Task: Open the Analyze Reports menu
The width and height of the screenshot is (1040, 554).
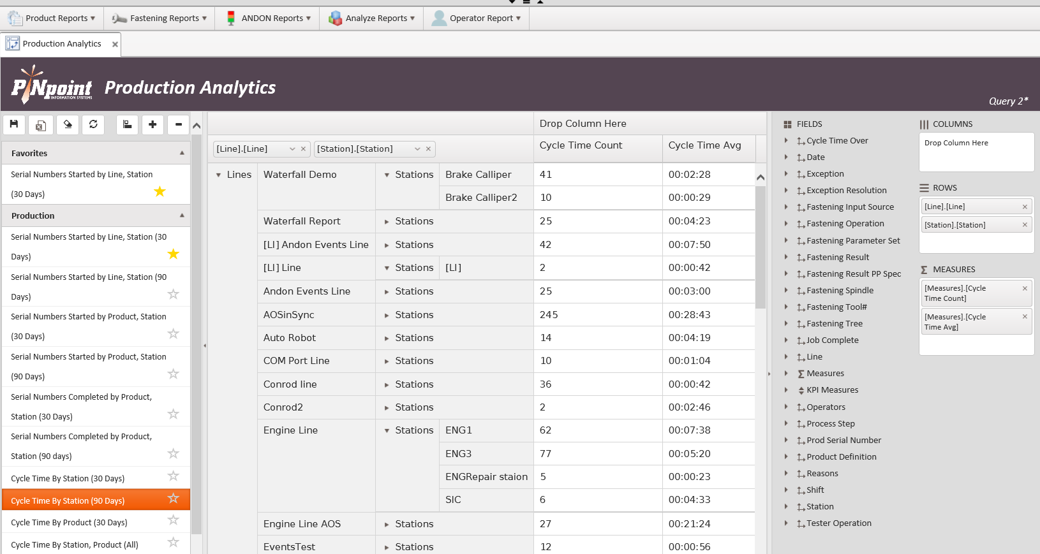Action: (371, 18)
